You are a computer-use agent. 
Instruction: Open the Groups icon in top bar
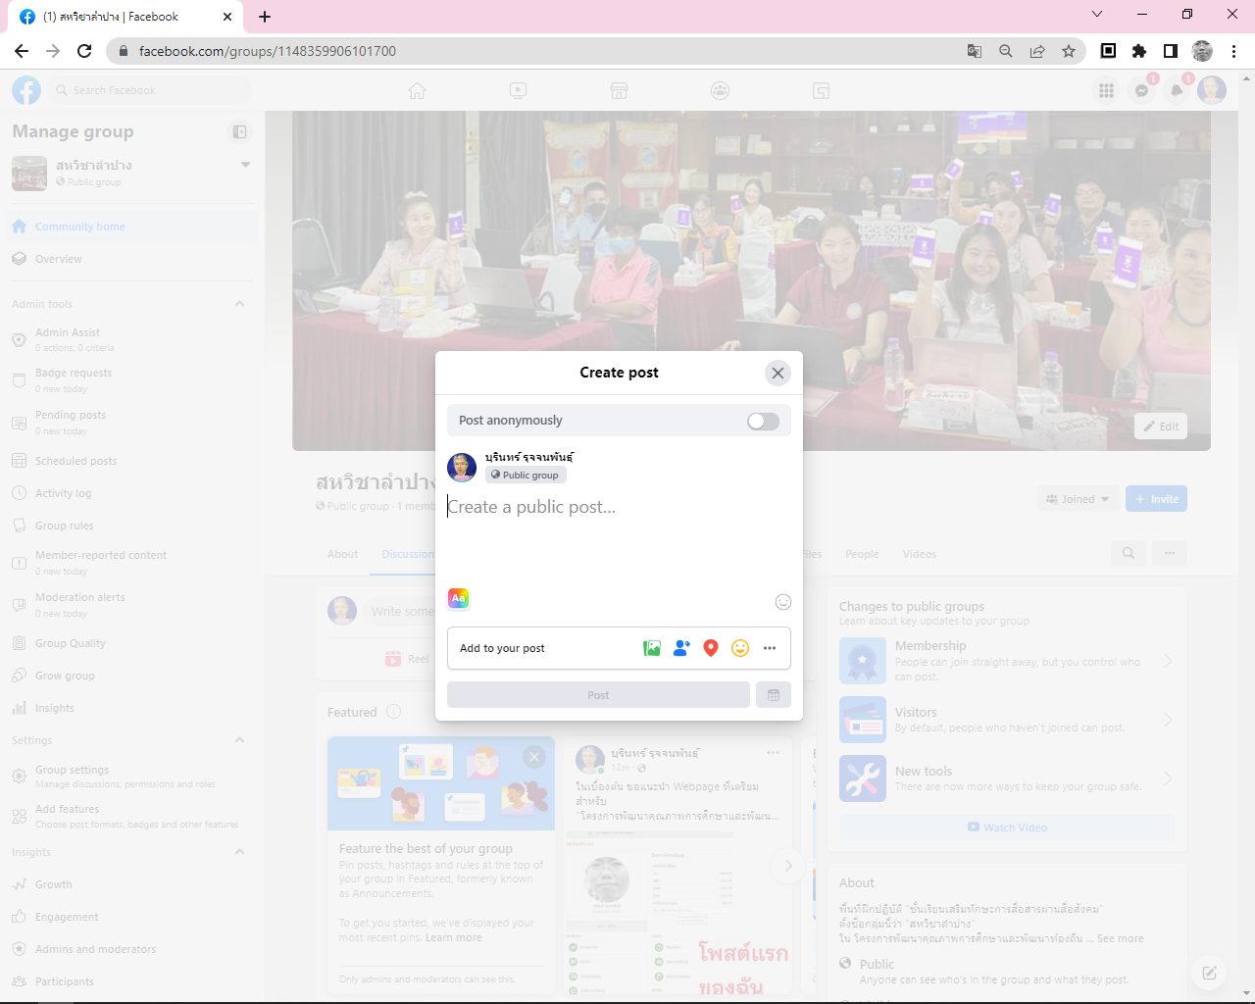pyautogui.click(x=720, y=91)
